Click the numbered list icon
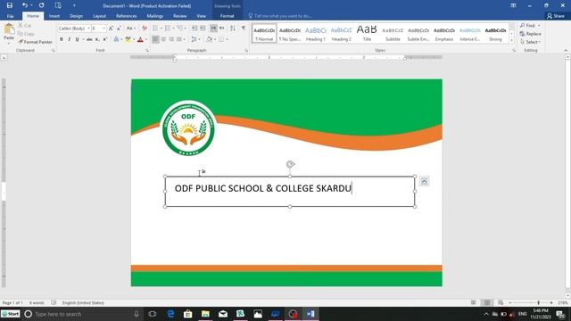Screen dimensions: 571x321 pos(168,29)
